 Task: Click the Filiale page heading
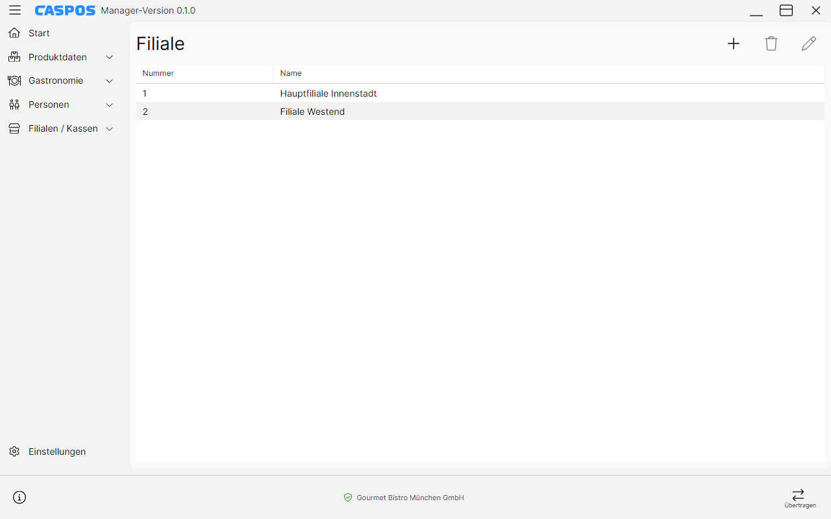click(160, 43)
